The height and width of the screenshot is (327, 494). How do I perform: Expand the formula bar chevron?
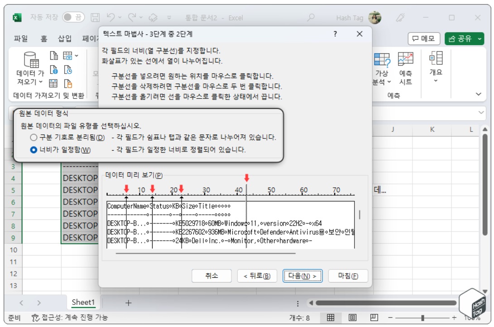click(481, 112)
